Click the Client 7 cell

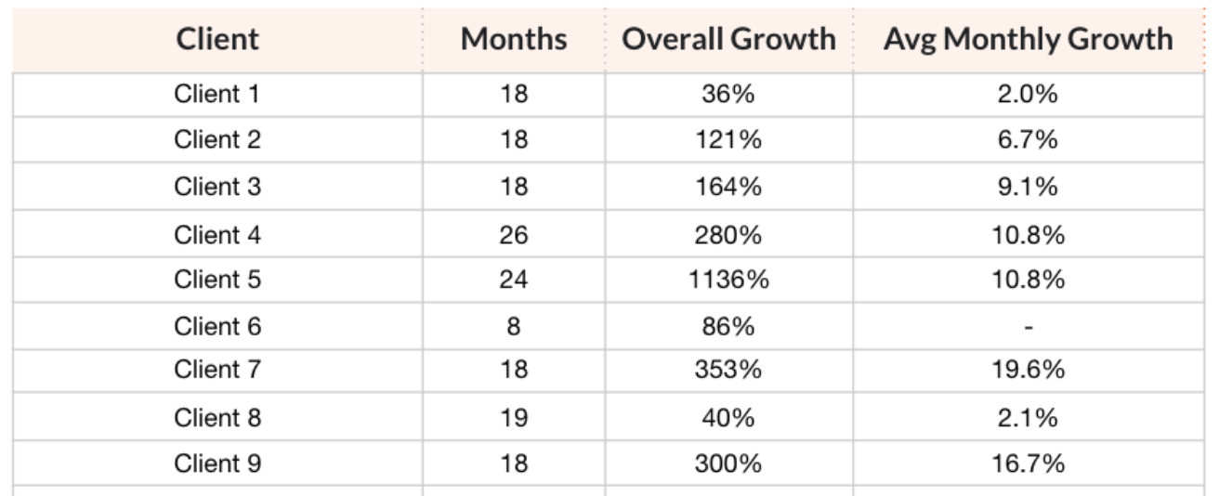tap(217, 370)
